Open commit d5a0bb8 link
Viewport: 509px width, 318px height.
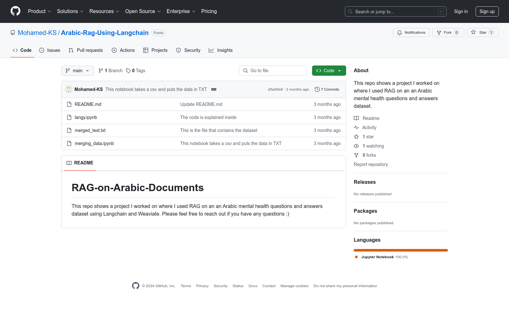click(x=275, y=89)
